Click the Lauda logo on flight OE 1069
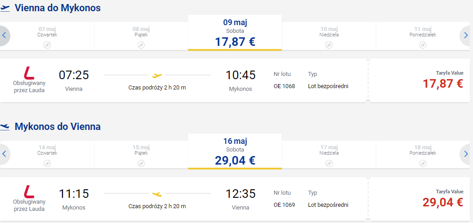The image size is (473, 223). click(x=29, y=192)
